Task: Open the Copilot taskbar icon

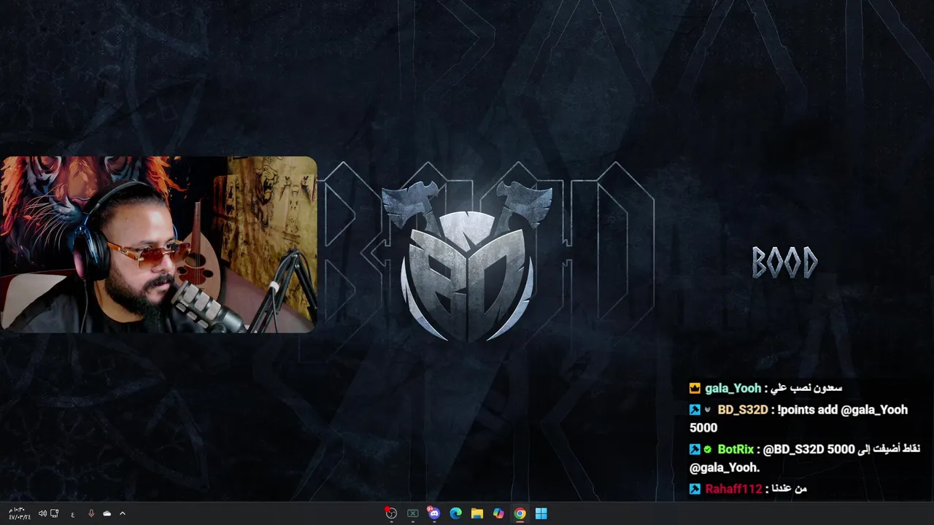Action: (498, 513)
